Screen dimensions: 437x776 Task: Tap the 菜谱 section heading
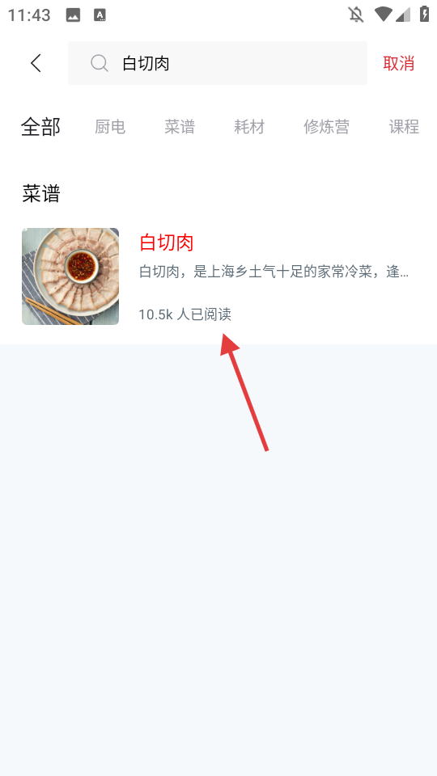(40, 193)
